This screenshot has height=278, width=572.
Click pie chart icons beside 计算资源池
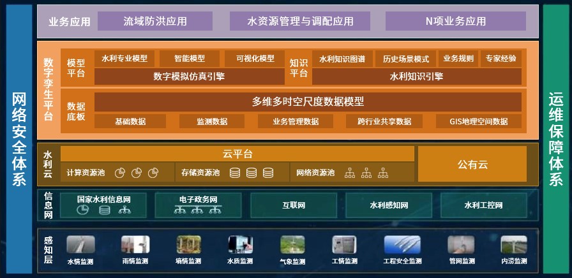coord(137,173)
